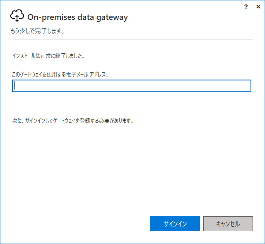Click the ゲートウェイを登録する必要があります notice text
Image resolution: width=265 pixels, height=244 pixels.
73,121
